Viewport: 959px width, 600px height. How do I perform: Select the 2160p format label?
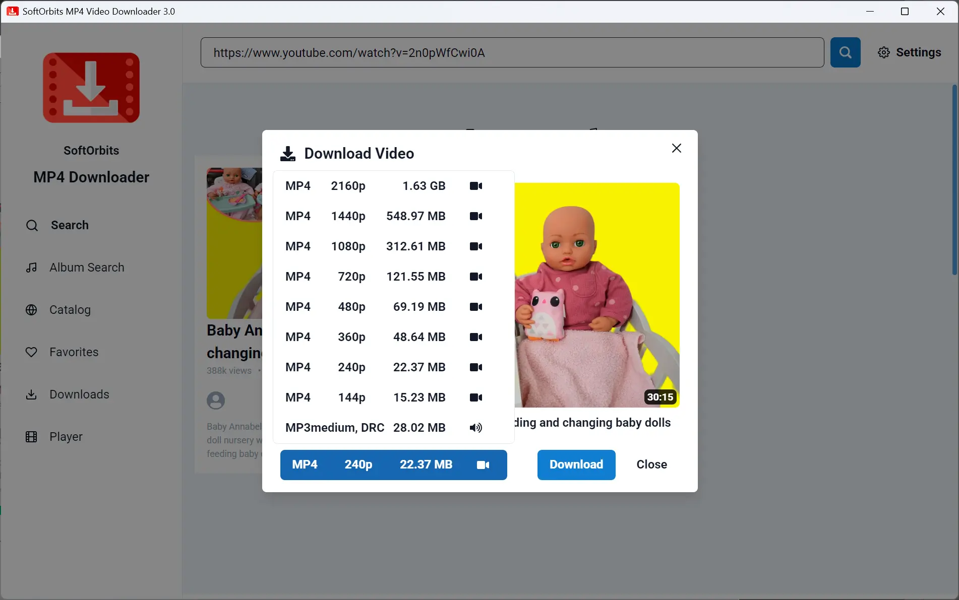pos(348,186)
